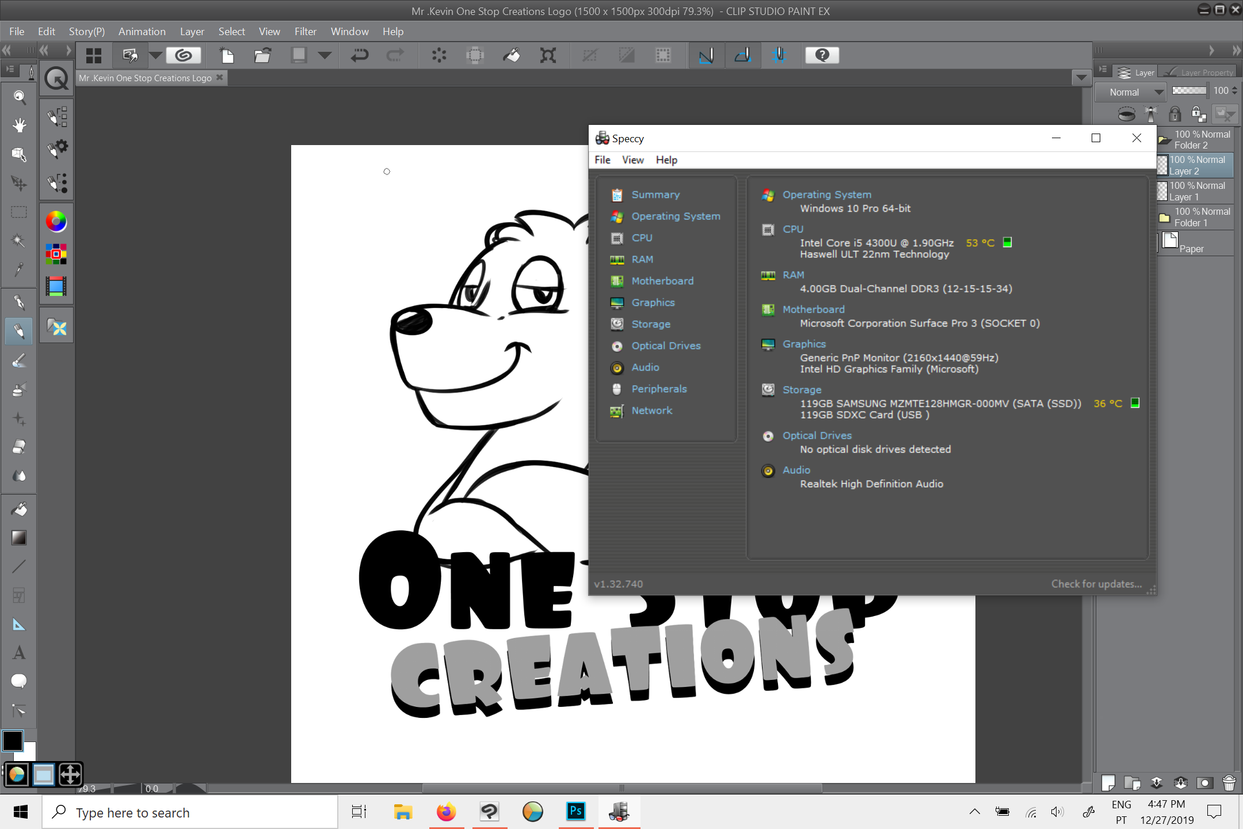Screen dimensions: 1243x829
Task: Open the Animation menu
Action: (x=142, y=32)
